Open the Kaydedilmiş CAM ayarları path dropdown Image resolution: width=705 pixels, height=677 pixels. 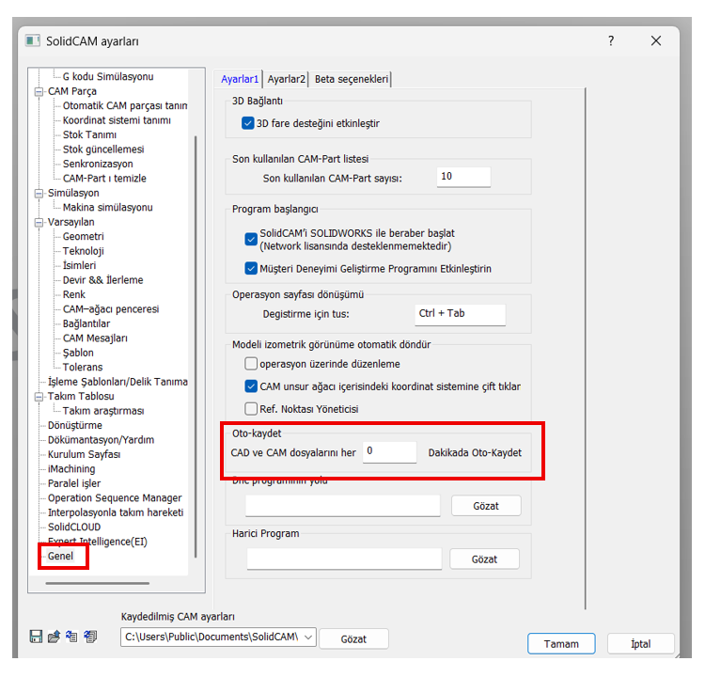pyautogui.click(x=308, y=637)
